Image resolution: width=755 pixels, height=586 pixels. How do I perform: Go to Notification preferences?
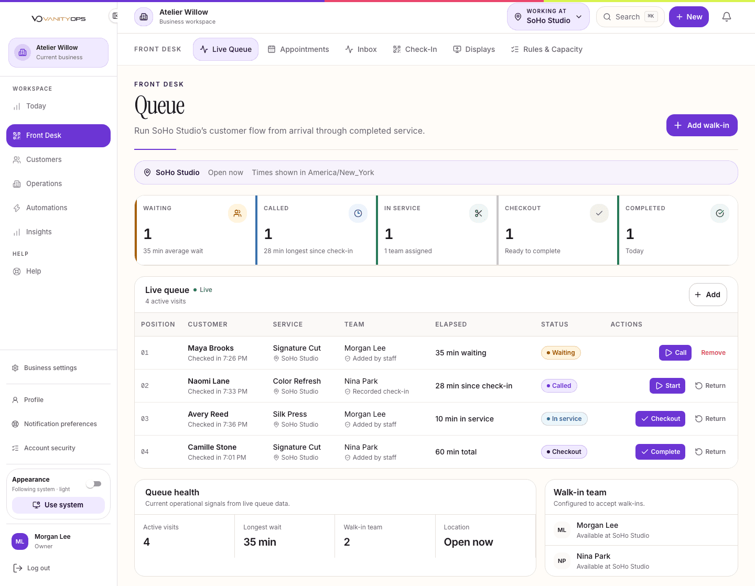point(58,424)
